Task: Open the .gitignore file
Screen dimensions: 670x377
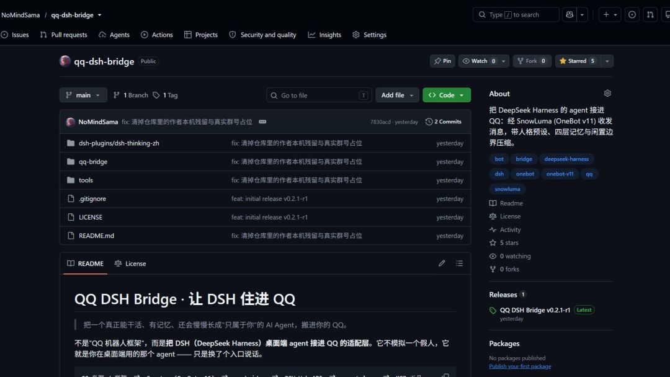Action: [x=92, y=198]
